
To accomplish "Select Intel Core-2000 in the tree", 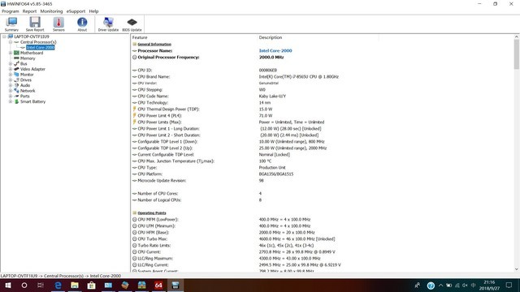I will (41, 48).
